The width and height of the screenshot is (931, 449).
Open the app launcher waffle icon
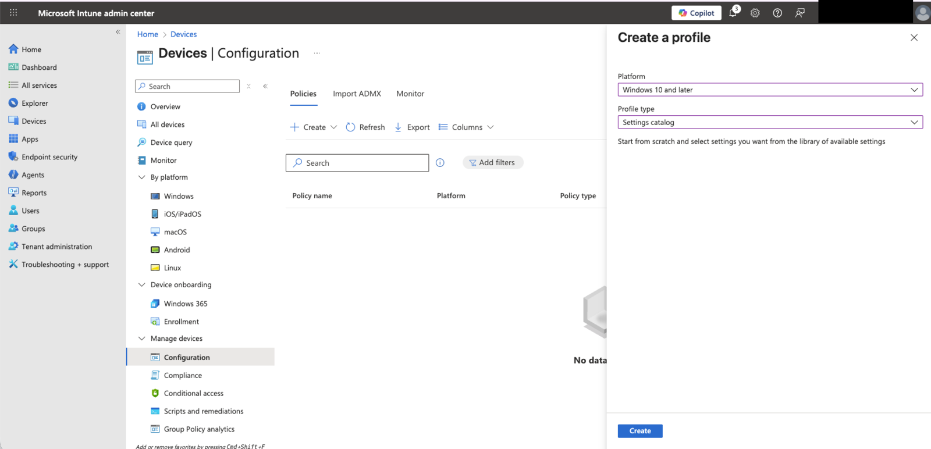(13, 12)
